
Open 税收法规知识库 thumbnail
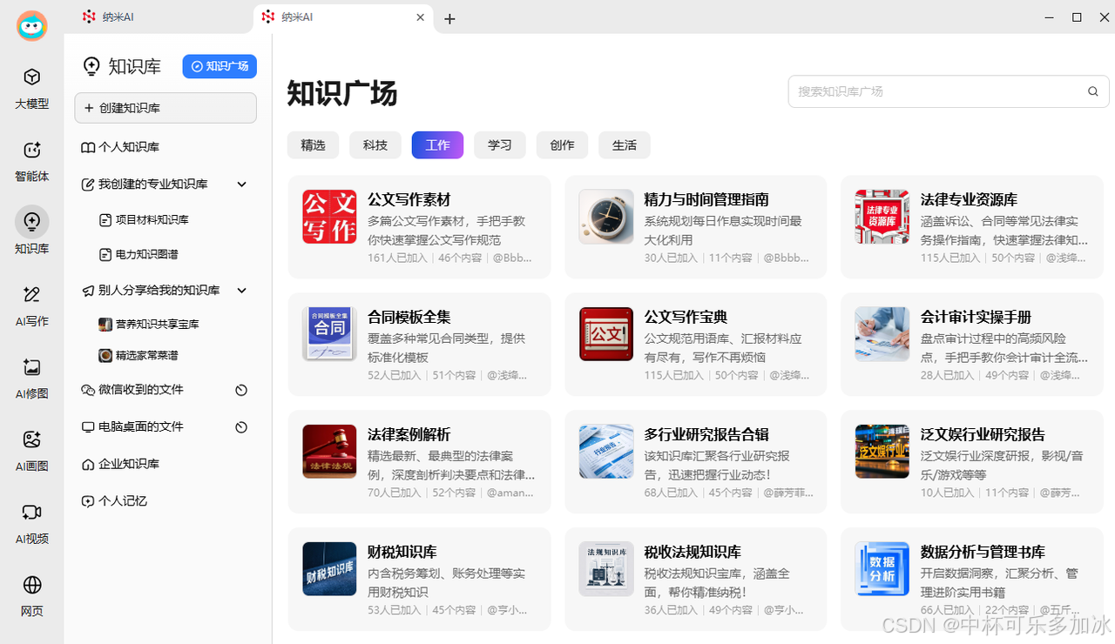pos(606,568)
